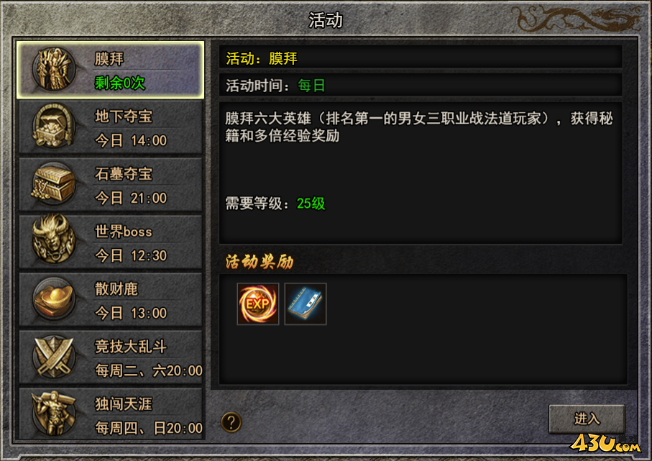Click the 进入 button

click(587, 419)
